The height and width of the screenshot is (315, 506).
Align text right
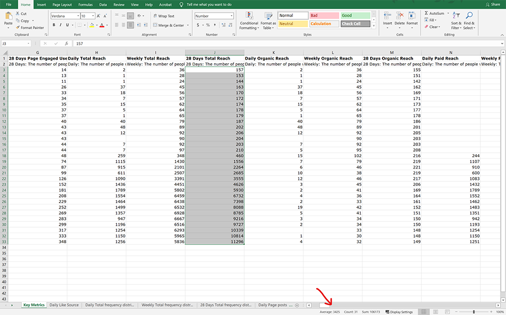point(130,25)
